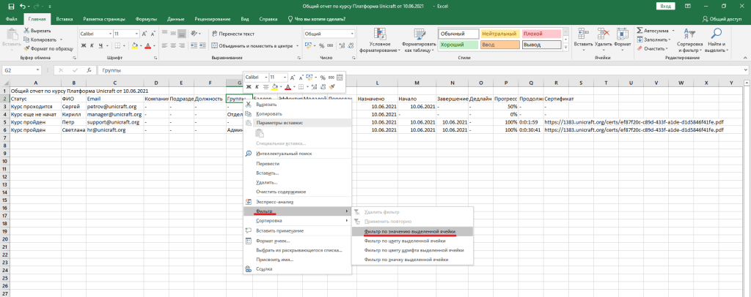The width and height of the screenshot is (751, 297).
Task: Click Merge and Center (Объединить и поместить в центре)
Action: [x=252, y=46]
